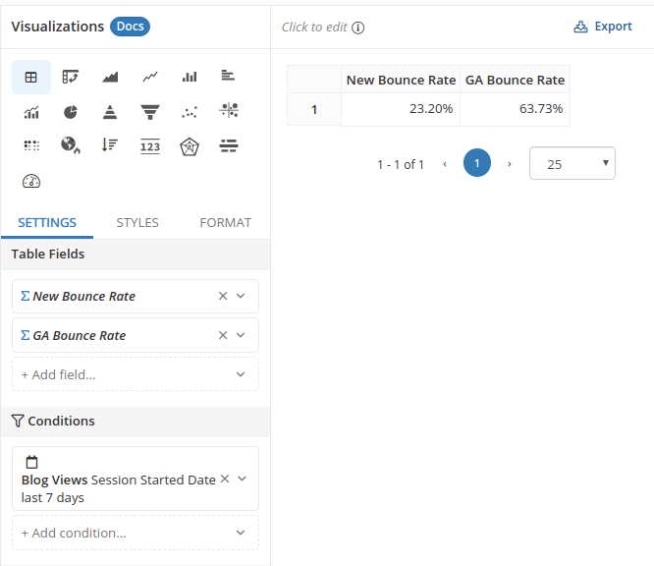Select the single value 123 visualization
Viewport: 654px width, 566px height.
click(x=150, y=146)
